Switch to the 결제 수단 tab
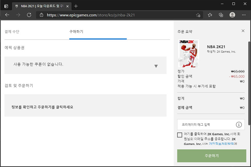 [x=12, y=31]
